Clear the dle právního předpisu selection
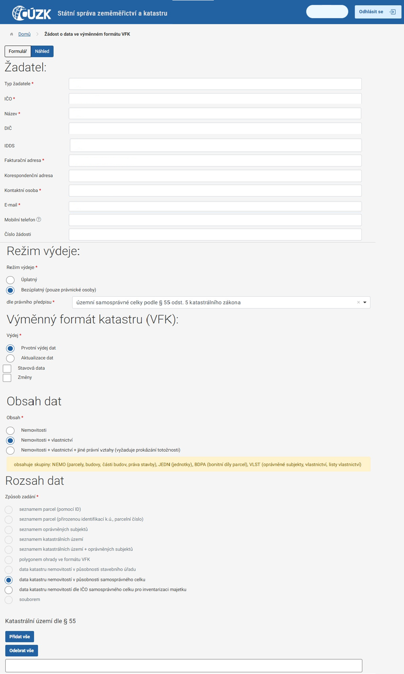404x674 pixels. click(359, 302)
